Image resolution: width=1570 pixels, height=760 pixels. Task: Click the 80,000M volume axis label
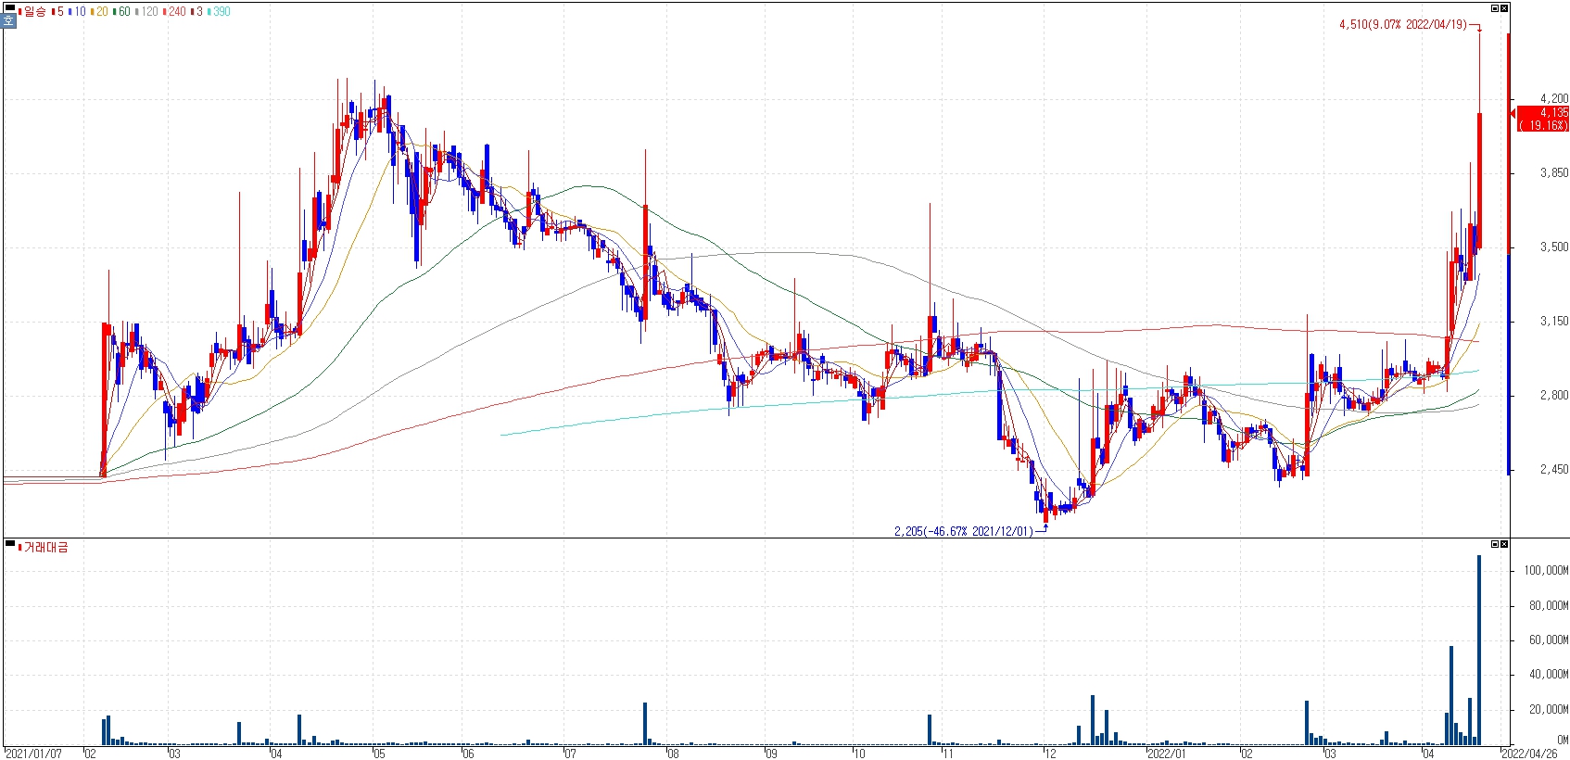tap(1549, 605)
